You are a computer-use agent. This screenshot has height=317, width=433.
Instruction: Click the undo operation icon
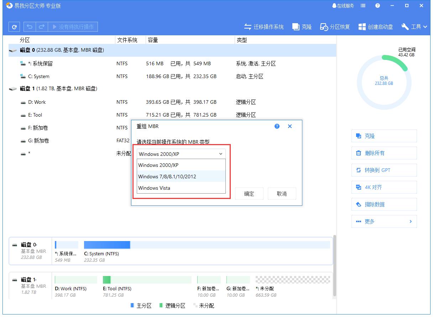coord(29,26)
